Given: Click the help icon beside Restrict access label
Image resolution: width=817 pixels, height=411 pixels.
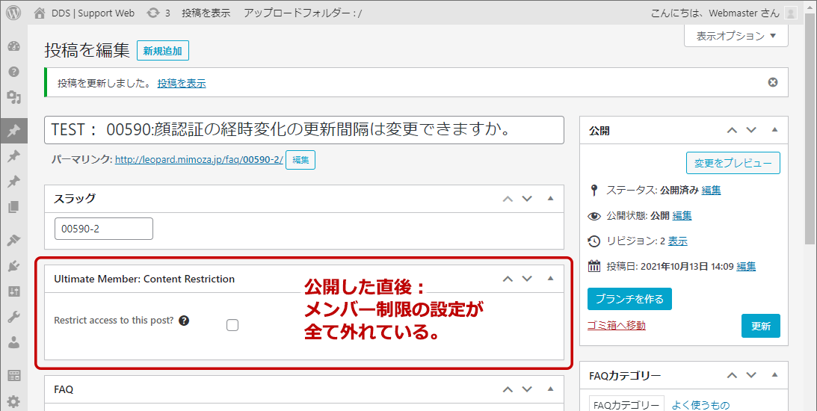Looking at the screenshot, I should 184,321.
